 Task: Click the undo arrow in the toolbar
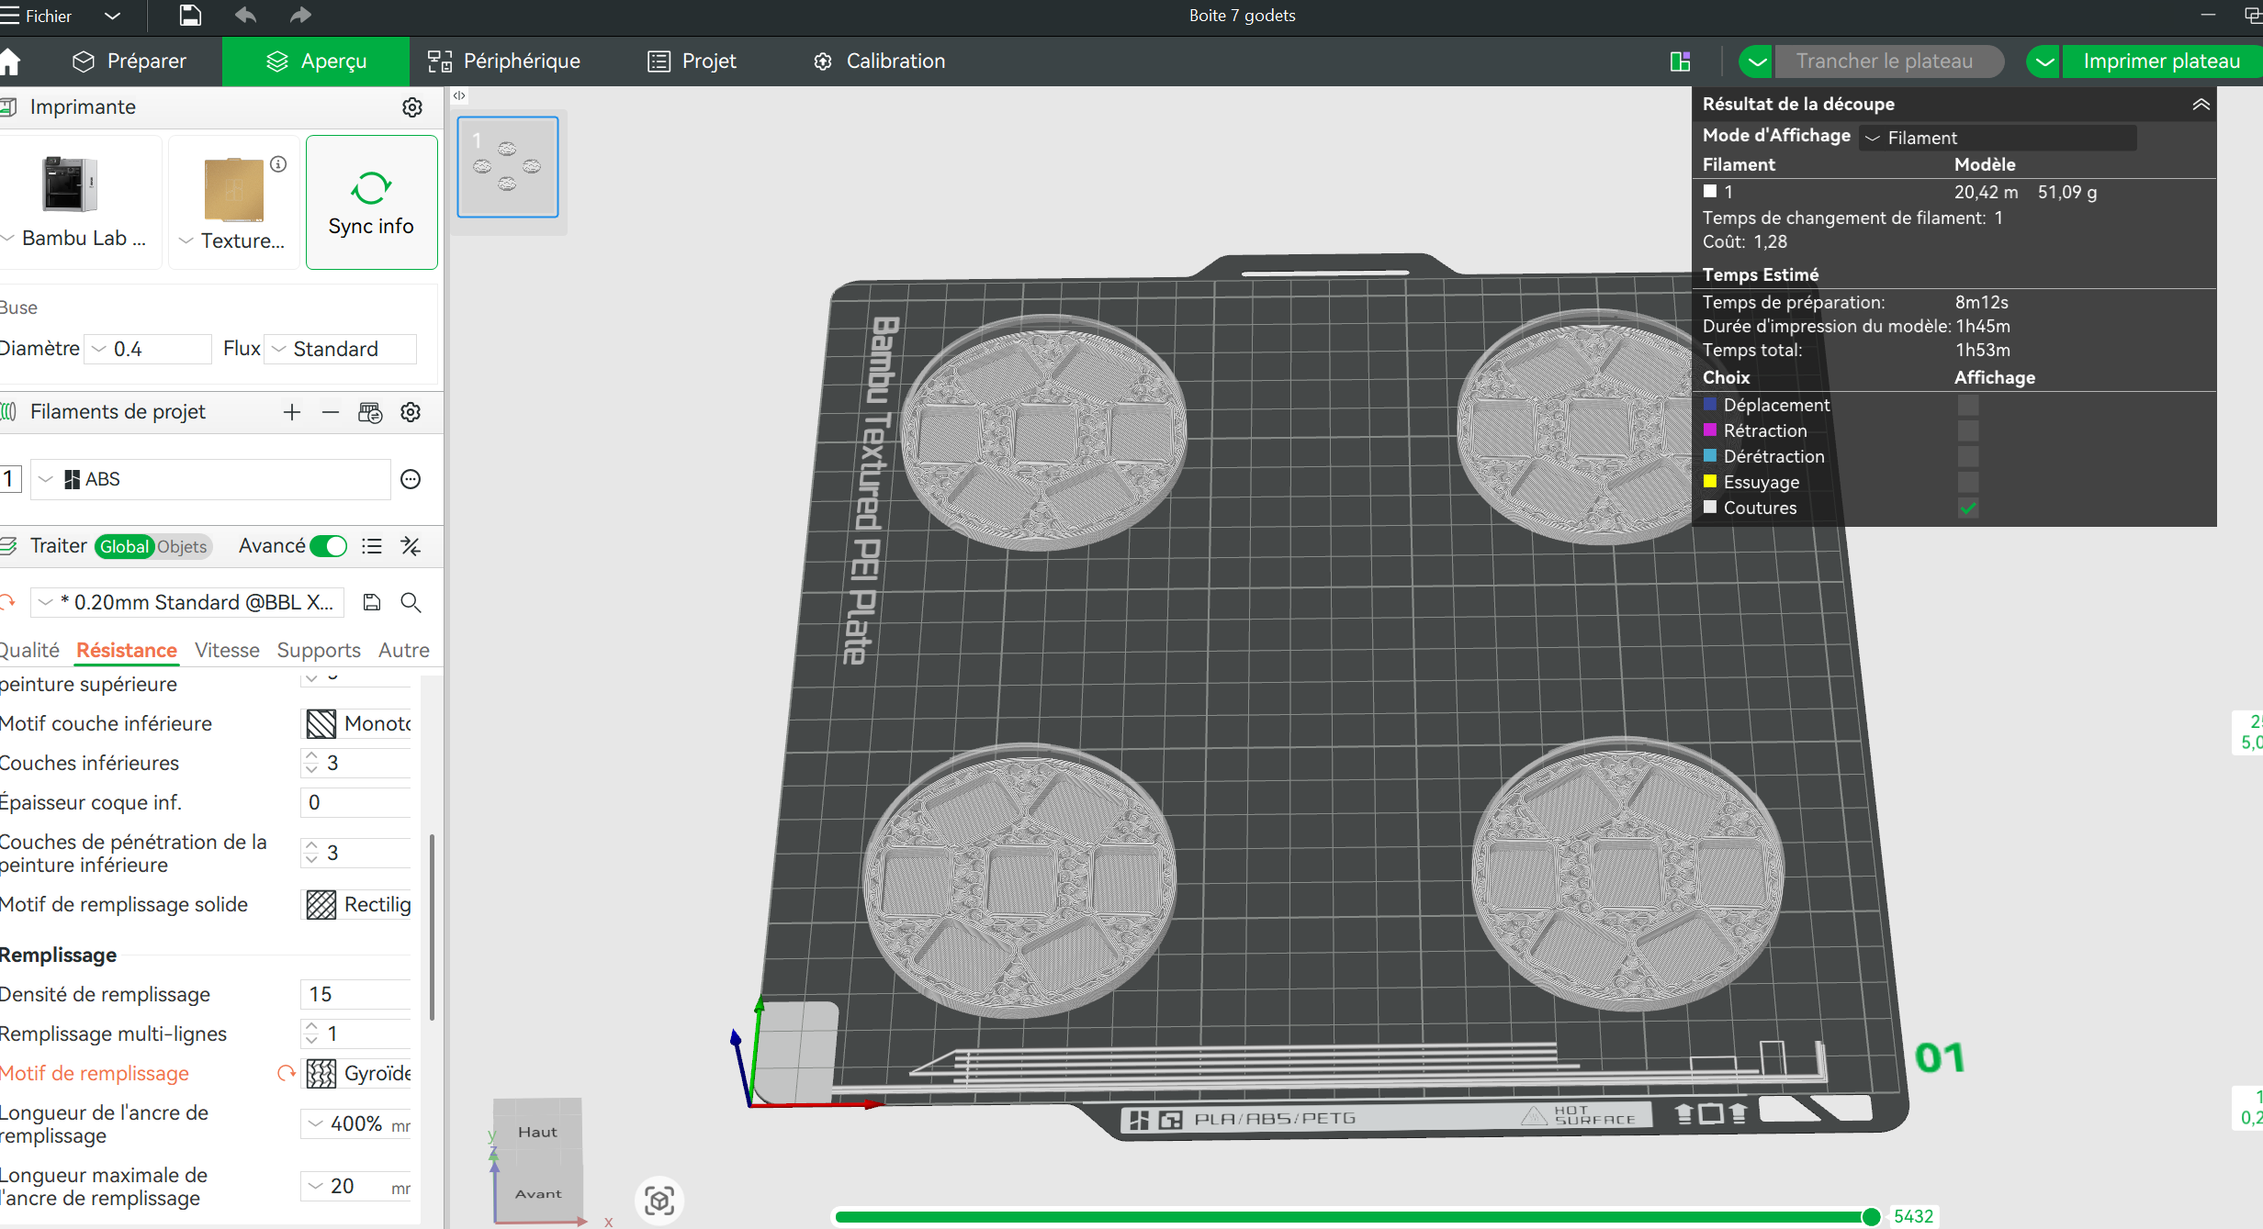click(244, 15)
